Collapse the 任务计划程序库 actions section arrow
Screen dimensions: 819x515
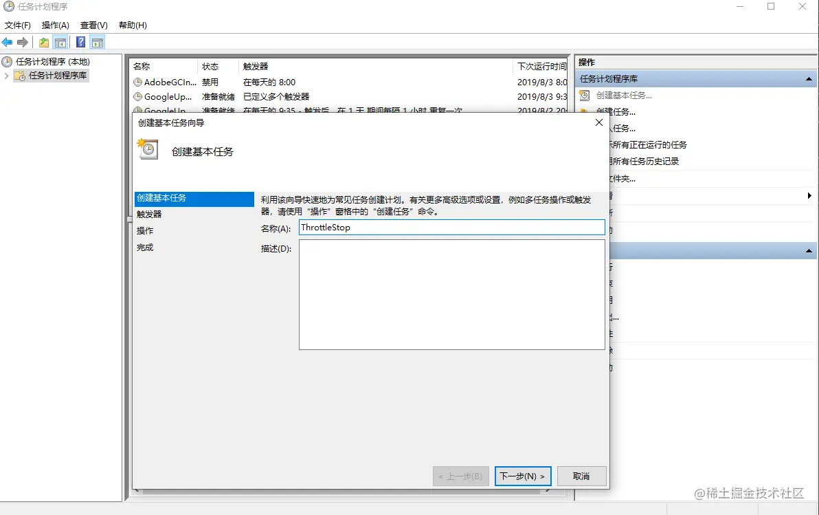[x=809, y=79]
